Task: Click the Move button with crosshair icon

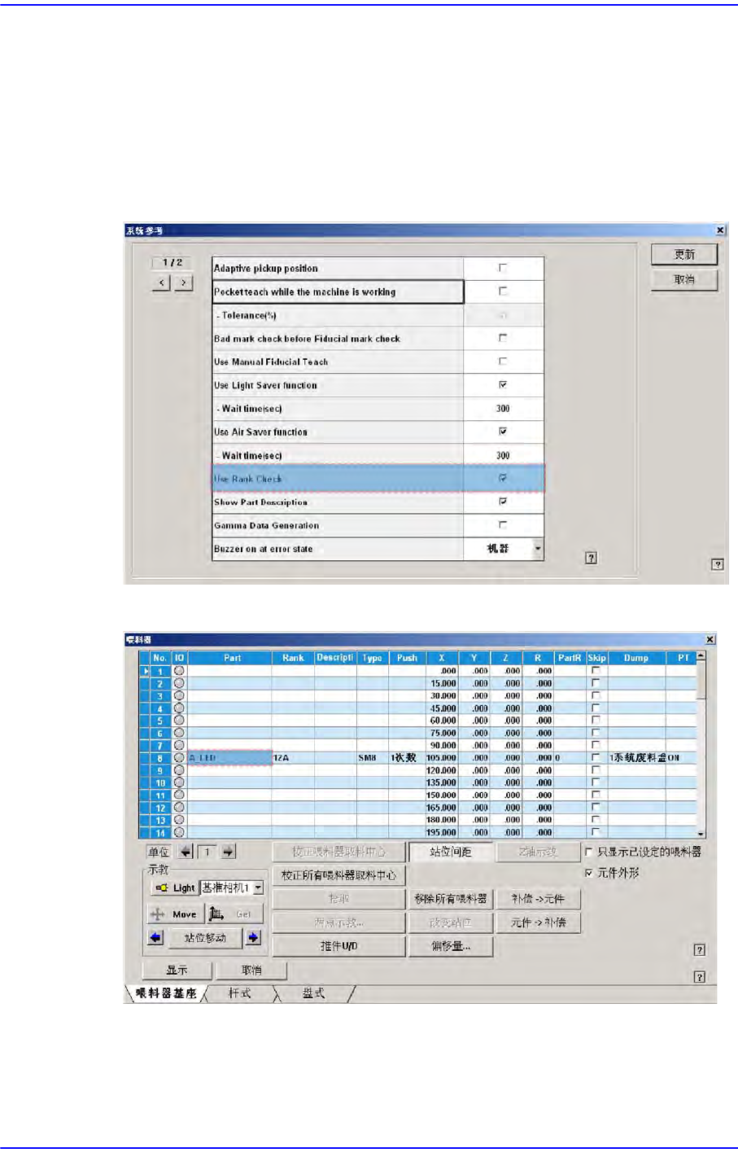Action: coord(175,914)
